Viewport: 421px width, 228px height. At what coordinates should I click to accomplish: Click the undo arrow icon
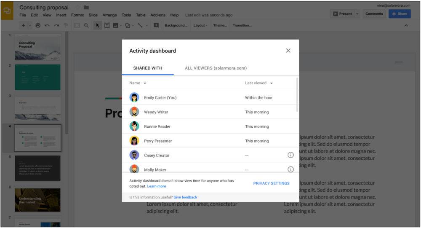(x=47, y=25)
